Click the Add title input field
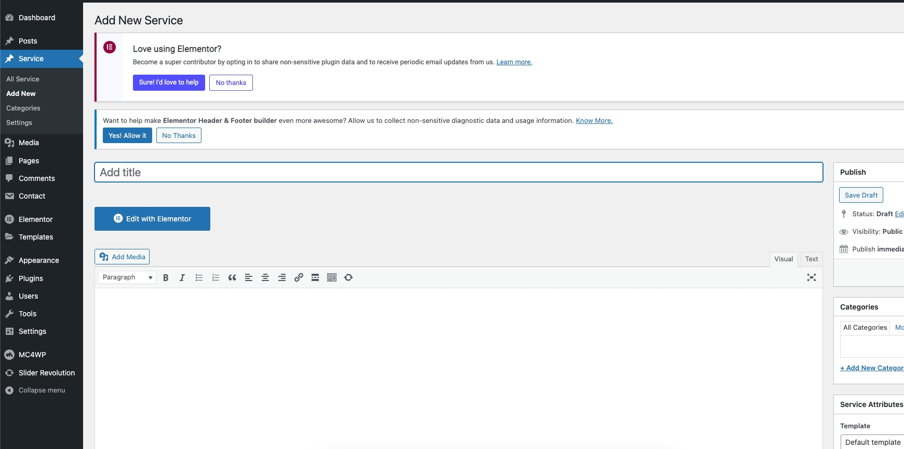This screenshot has width=904, height=449. pos(458,172)
